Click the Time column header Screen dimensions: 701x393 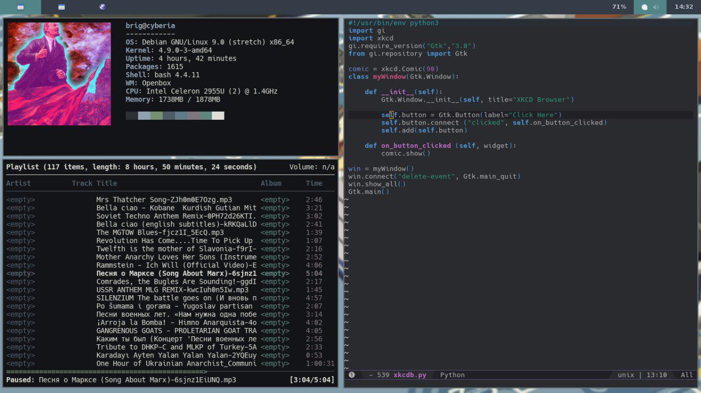click(x=314, y=183)
